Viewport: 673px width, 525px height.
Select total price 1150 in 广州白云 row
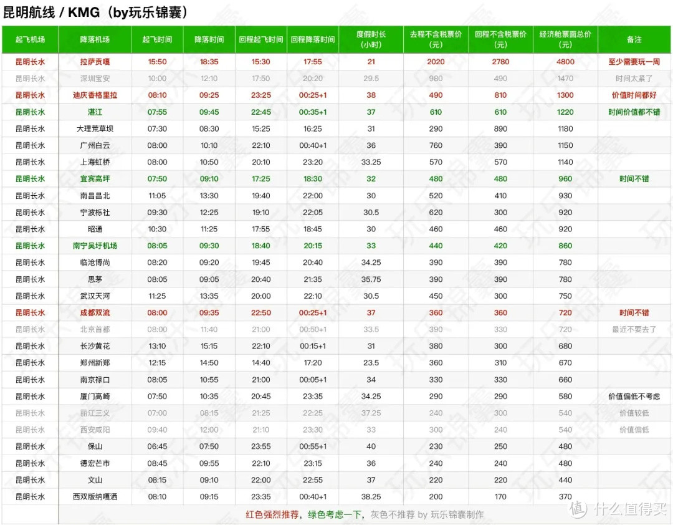(x=565, y=146)
